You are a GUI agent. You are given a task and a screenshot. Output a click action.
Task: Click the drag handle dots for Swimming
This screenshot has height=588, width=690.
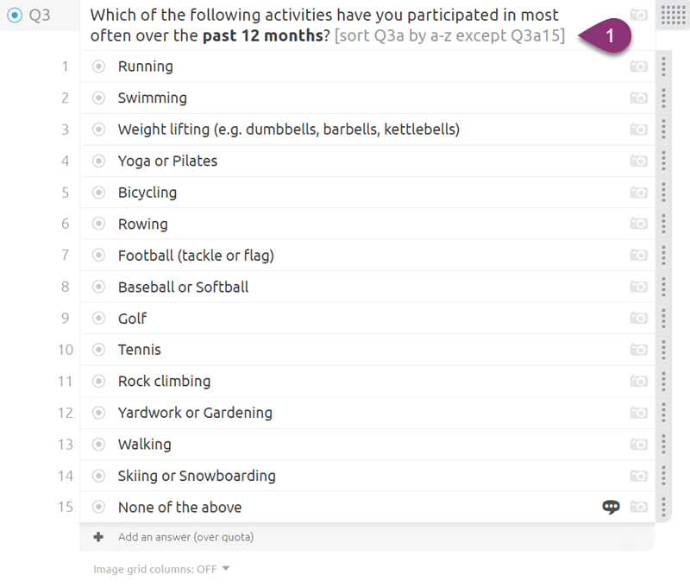663,98
